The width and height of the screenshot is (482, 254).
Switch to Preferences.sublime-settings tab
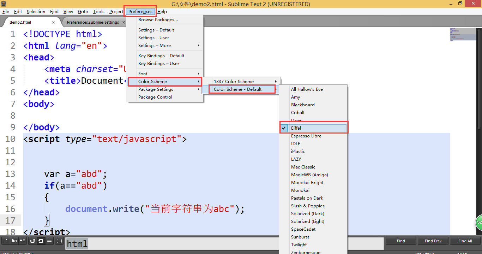point(93,22)
